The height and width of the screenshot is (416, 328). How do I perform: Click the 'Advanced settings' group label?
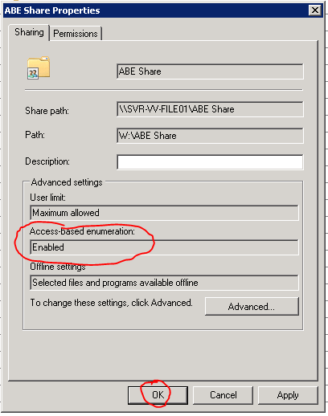[x=67, y=182]
